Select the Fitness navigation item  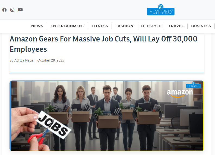tap(100, 26)
